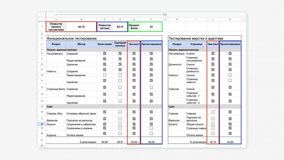Select row 21 header
The width and height of the screenshot is (284, 160).
tap(42, 140)
